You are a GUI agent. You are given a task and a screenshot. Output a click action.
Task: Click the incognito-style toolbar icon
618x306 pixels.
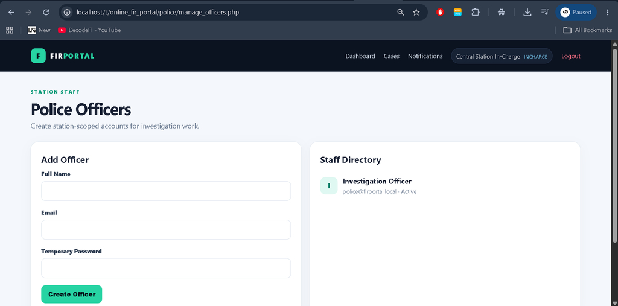[x=502, y=12]
